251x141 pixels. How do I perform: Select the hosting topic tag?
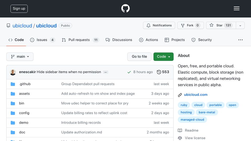pyautogui.click(x=186, y=112)
